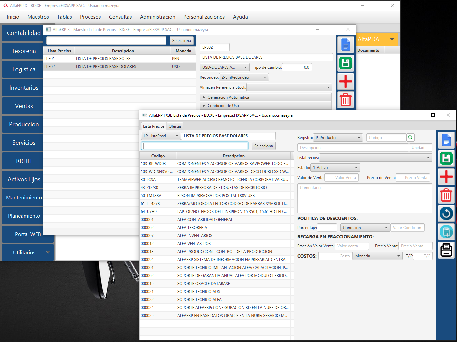457x342 pixels.
Task: Click the red plus icon in Lista de Precios
Action: [446, 177]
